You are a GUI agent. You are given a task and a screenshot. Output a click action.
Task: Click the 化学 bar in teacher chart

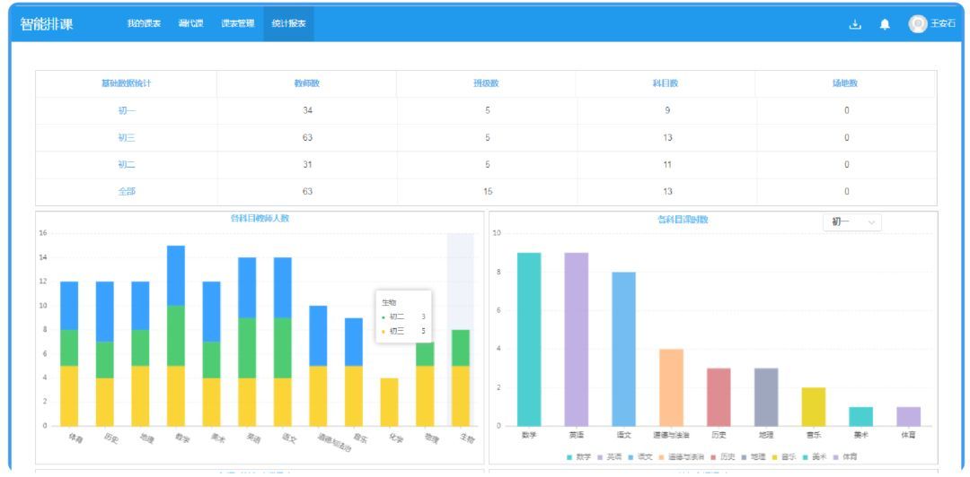click(x=389, y=402)
